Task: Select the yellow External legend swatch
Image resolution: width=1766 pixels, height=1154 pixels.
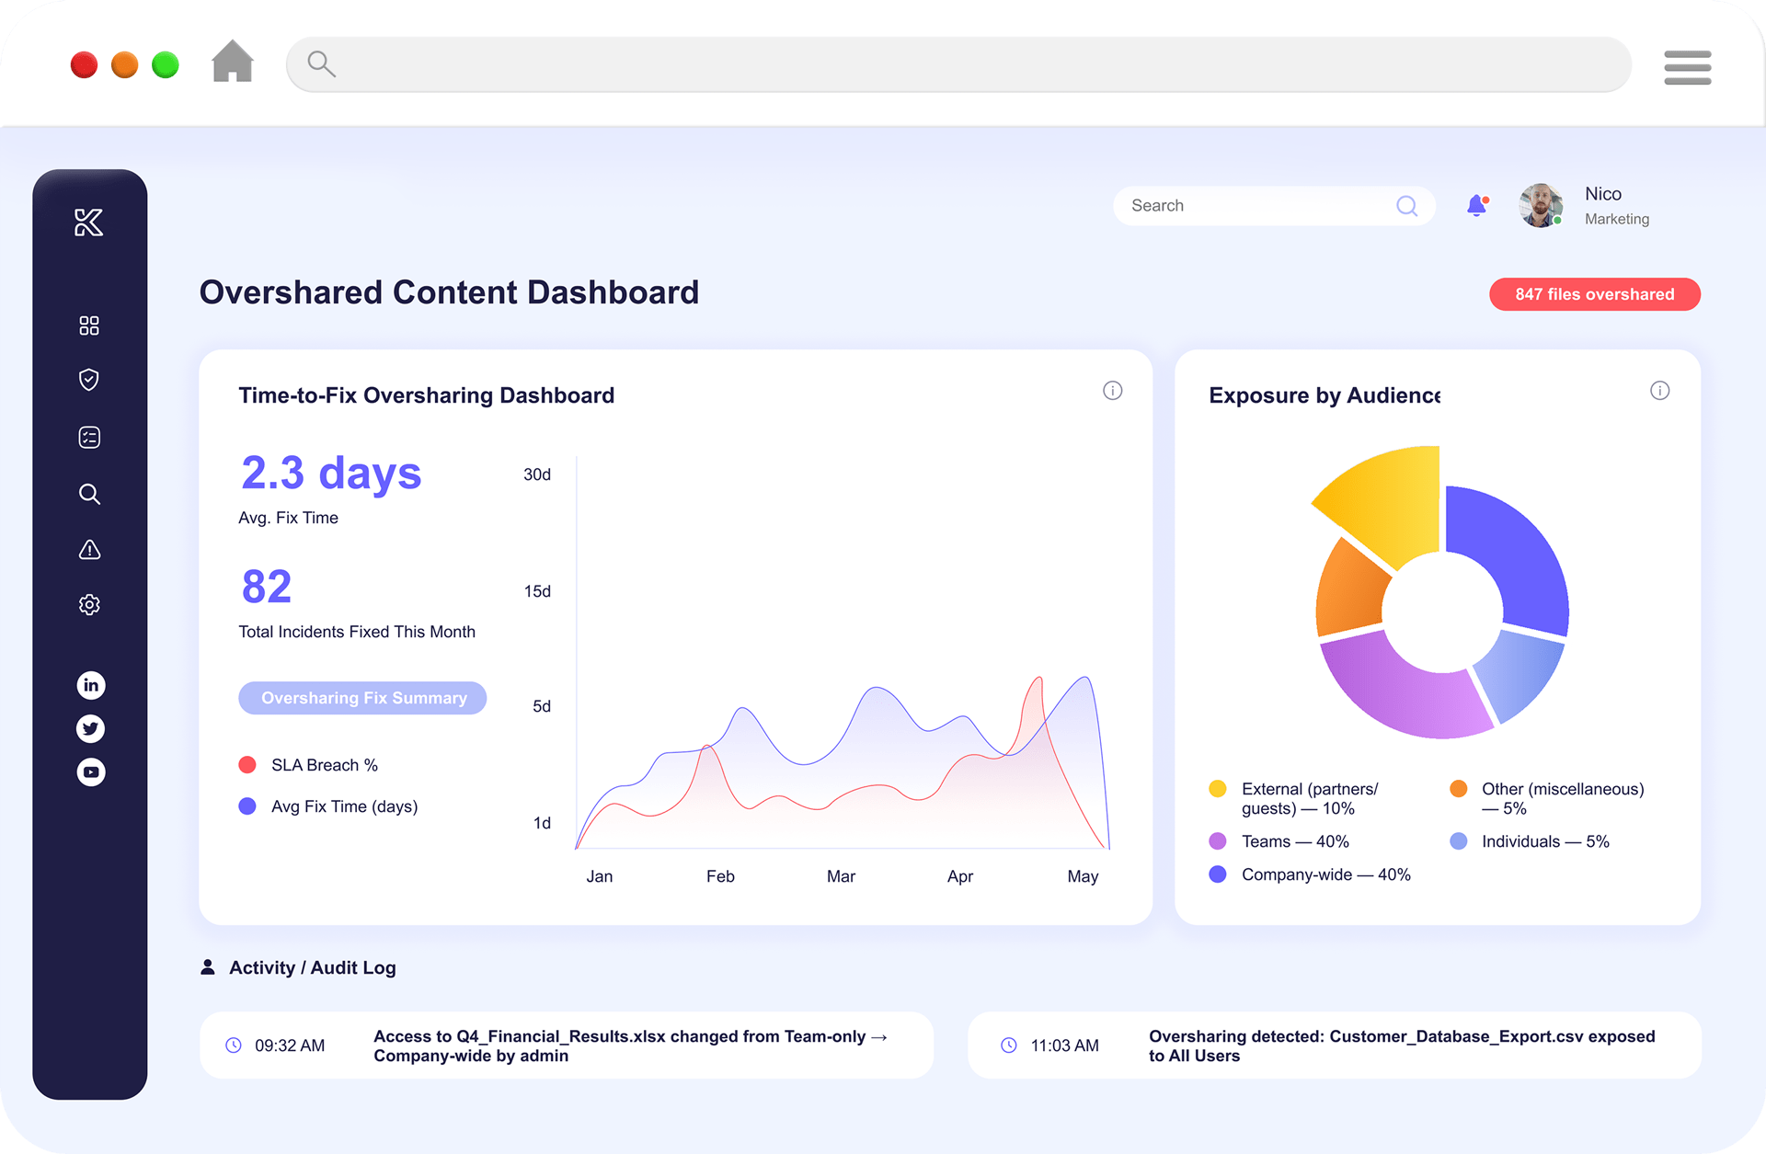Action: click(1218, 789)
